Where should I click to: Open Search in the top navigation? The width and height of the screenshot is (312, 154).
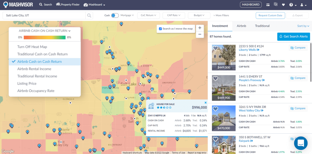click(x=46, y=5)
